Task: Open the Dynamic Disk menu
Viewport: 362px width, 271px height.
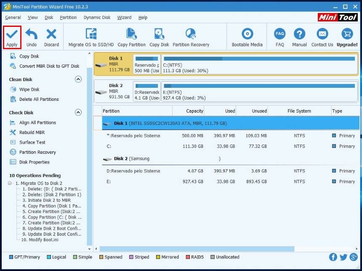Action: coord(97,18)
